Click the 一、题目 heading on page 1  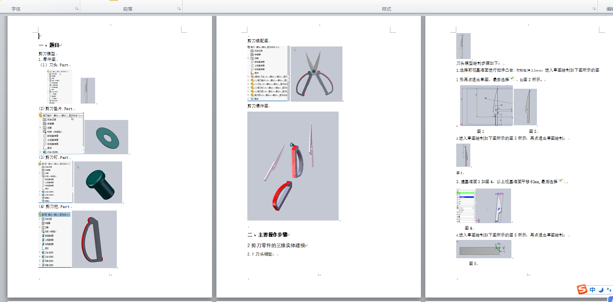(x=49, y=45)
